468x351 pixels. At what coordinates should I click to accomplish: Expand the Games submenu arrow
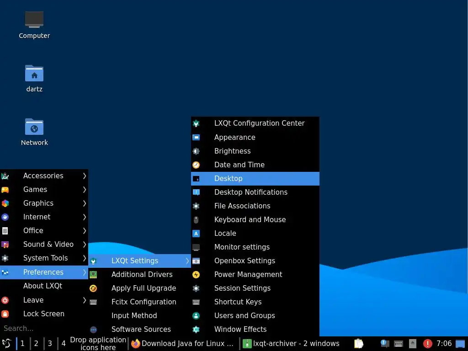coord(85,190)
